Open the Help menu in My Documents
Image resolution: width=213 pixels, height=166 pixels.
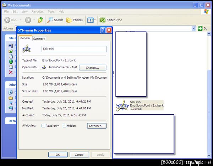click(61, 12)
